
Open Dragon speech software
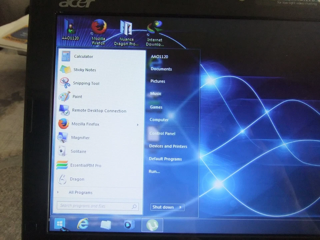(x=77, y=179)
